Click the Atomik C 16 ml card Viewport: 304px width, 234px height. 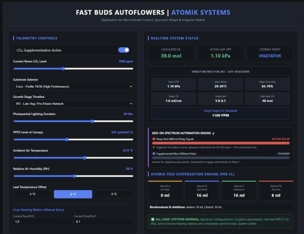(x=239, y=191)
